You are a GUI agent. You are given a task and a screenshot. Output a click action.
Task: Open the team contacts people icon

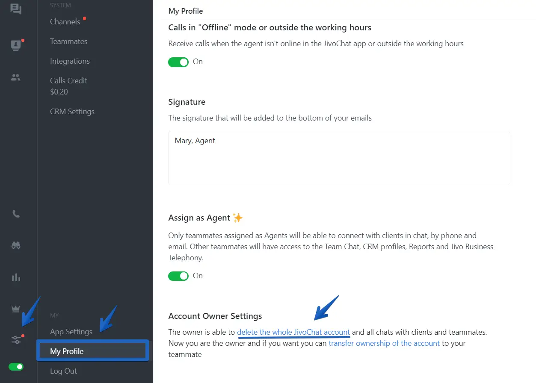pyautogui.click(x=16, y=77)
